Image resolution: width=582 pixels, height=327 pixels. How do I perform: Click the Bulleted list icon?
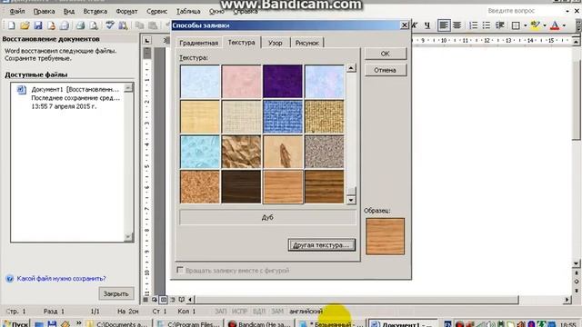(x=487, y=25)
